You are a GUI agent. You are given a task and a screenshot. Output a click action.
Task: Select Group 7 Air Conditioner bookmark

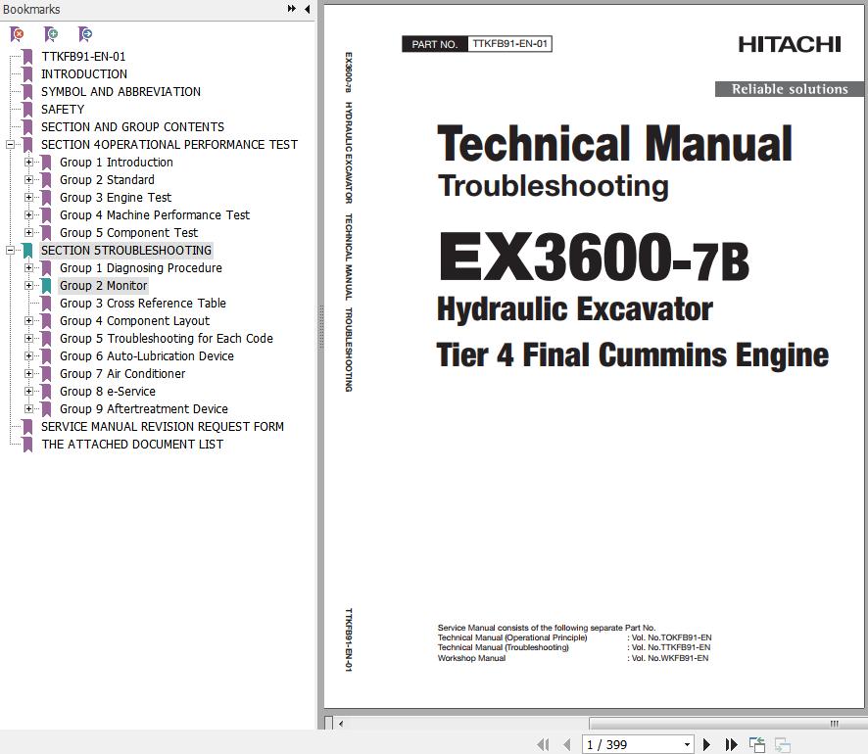click(x=122, y=373)
